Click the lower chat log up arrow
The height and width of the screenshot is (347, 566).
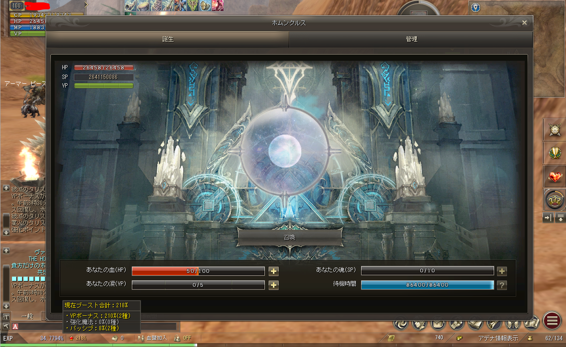(x=6, y=251)
